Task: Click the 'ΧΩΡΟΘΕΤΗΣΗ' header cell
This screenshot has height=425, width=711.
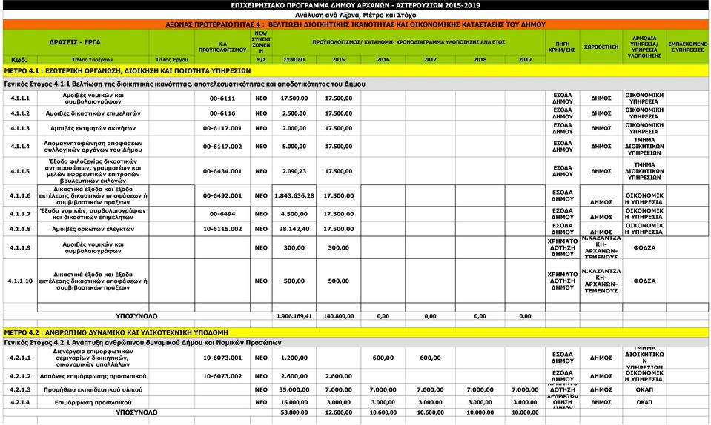Action: (601, 47)
